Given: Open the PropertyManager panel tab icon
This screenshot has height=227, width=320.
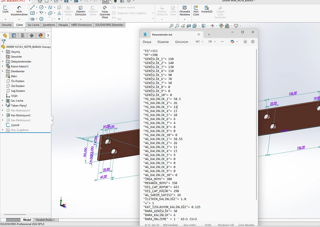Looking at the screenshot, I should [x=14, y=36].
